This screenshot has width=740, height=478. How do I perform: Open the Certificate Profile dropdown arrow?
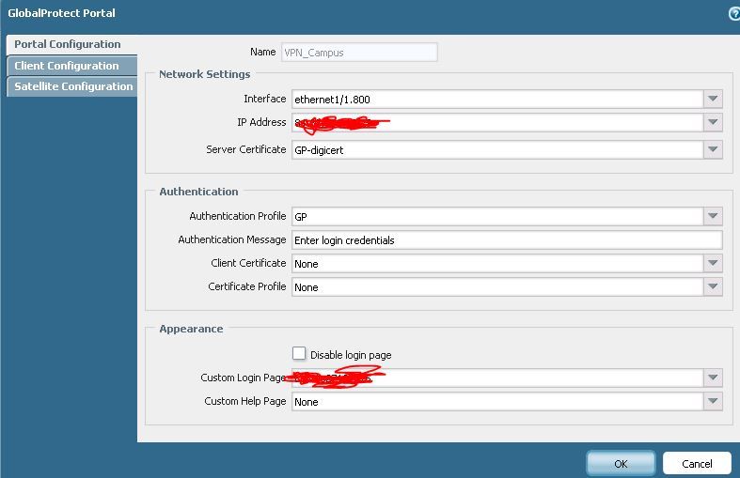(x=713, y=287)
